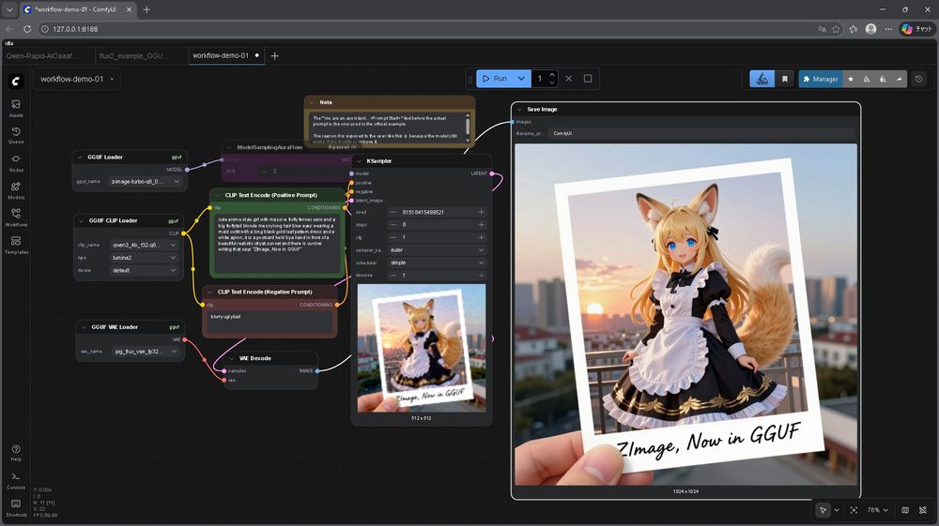Increase batch count next to Run
The height and width of the screenshot is (526, 939).
coord(552,75)
